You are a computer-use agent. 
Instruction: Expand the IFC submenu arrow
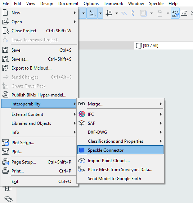(161, 114)
